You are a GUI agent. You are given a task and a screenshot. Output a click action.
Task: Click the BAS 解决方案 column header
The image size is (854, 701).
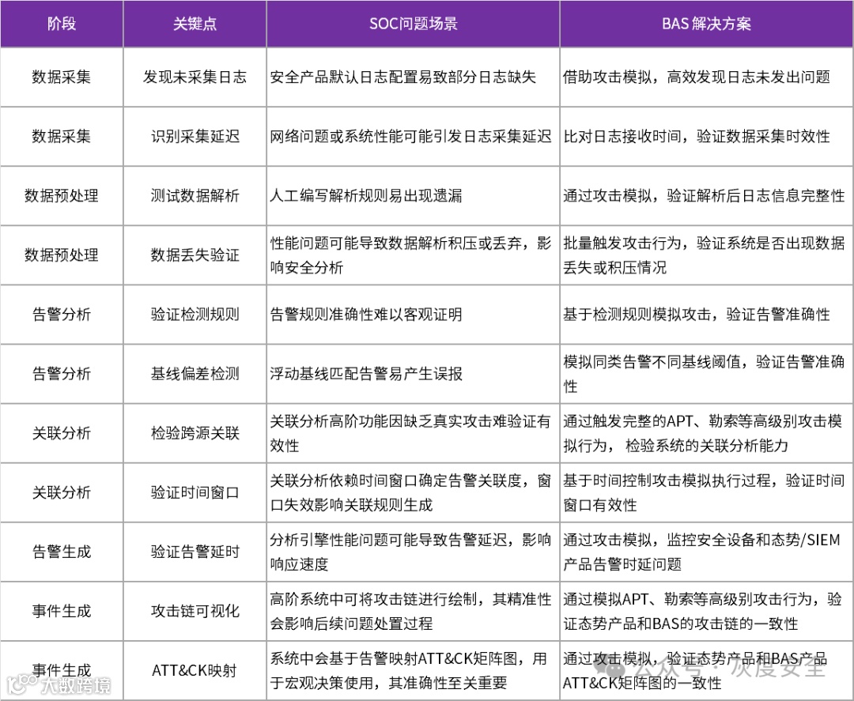(706, 24)
